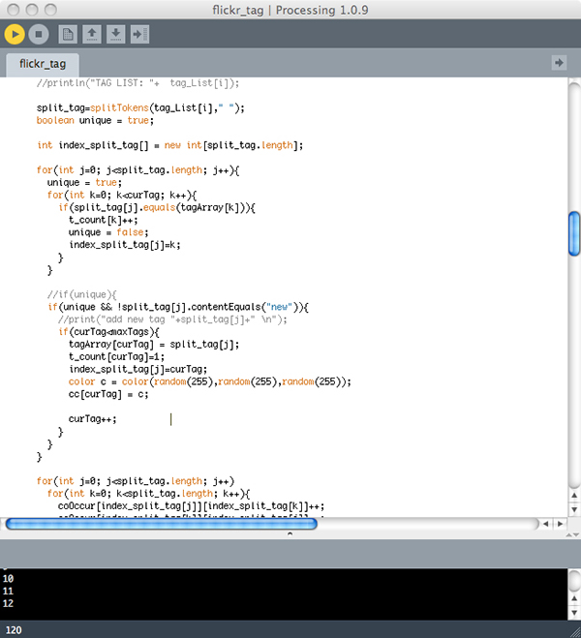Viewport: 581px width, 638px height.
Task: Click the editor scrollbar down arrow
Action: pos(574,509)
